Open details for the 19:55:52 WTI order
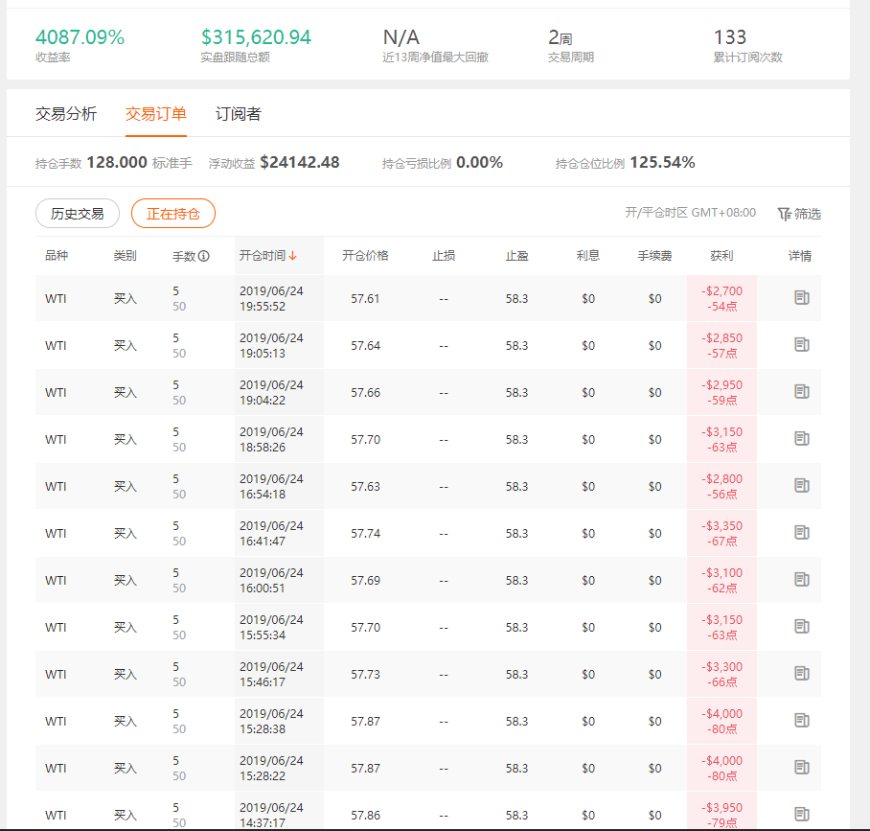870x831 pixels. (802, 298)
